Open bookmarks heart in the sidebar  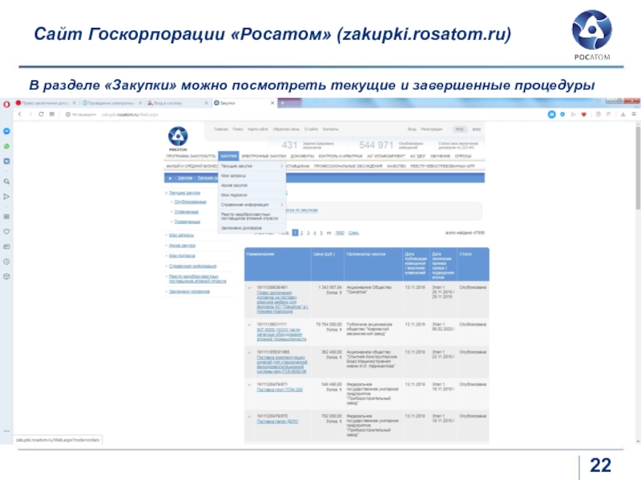[x=6, y=231]
